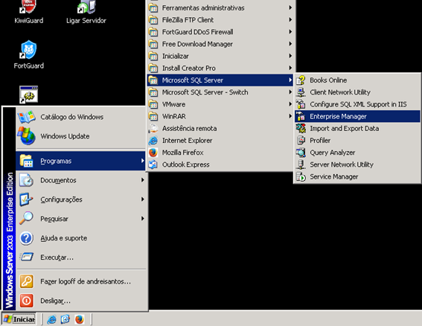Image resolution: width=422 pixels, height=326 pixels.
Task: Click the Assistência remota icon
Action: click(153, 129)
